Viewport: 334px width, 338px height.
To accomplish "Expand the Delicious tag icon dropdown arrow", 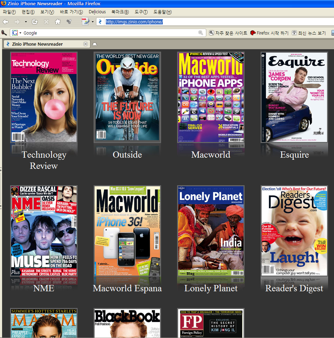I will [93, 22].
